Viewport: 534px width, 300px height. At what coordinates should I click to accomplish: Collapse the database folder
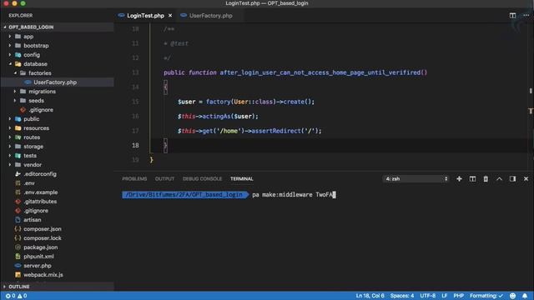35,64
